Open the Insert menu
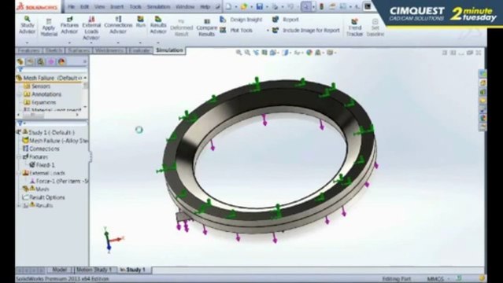This screenshot has width=503, height=283. [x=117, y=7]
